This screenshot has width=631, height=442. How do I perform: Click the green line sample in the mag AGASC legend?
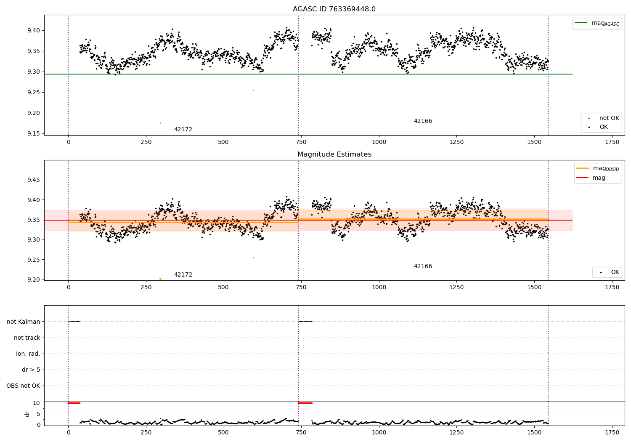581,23
